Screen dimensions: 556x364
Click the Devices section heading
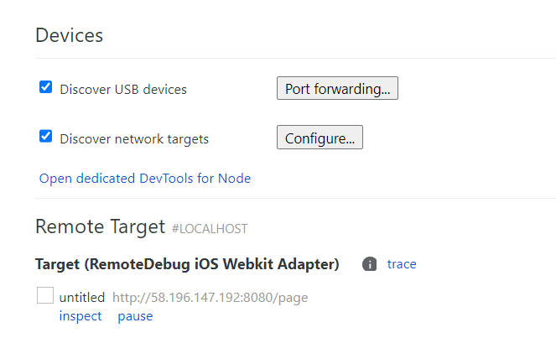click(x=69, y=35)
